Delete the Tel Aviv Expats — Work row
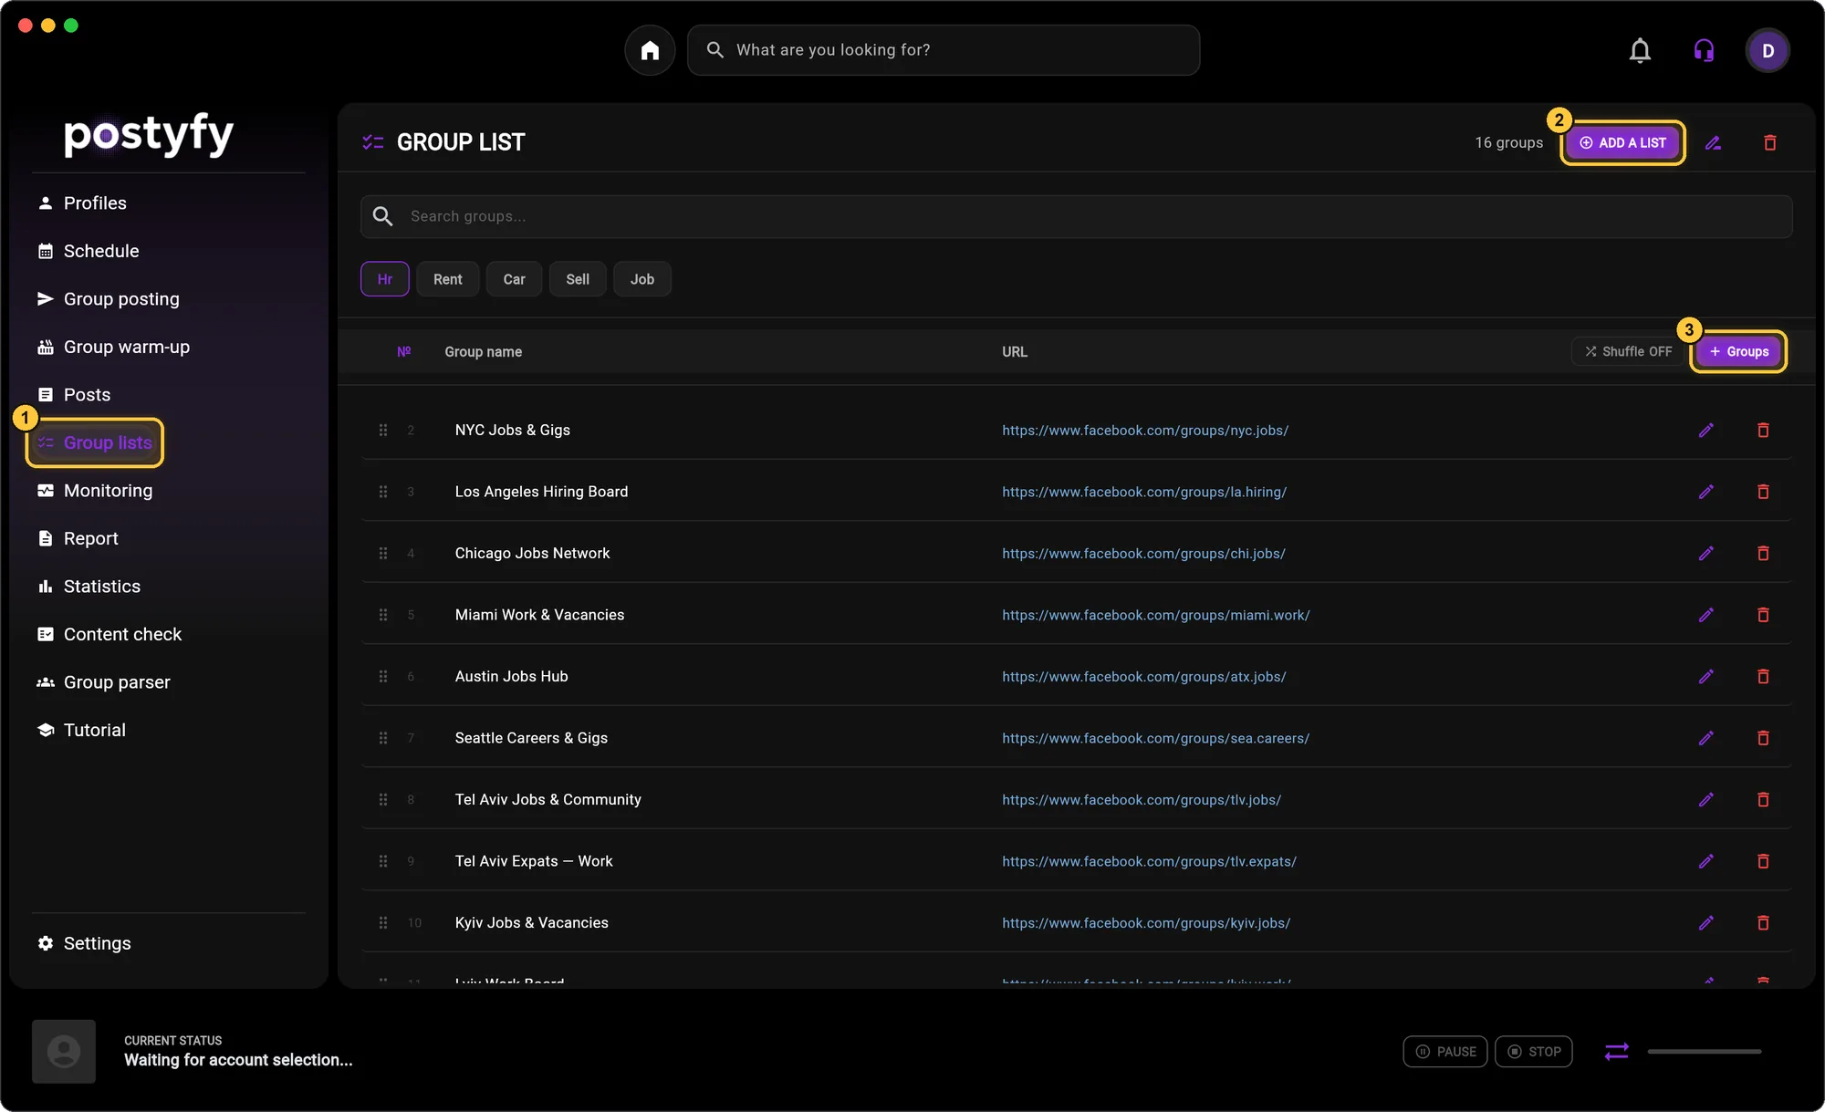The height and width of the screenshot is (1112, 1825). (1763, 861)
